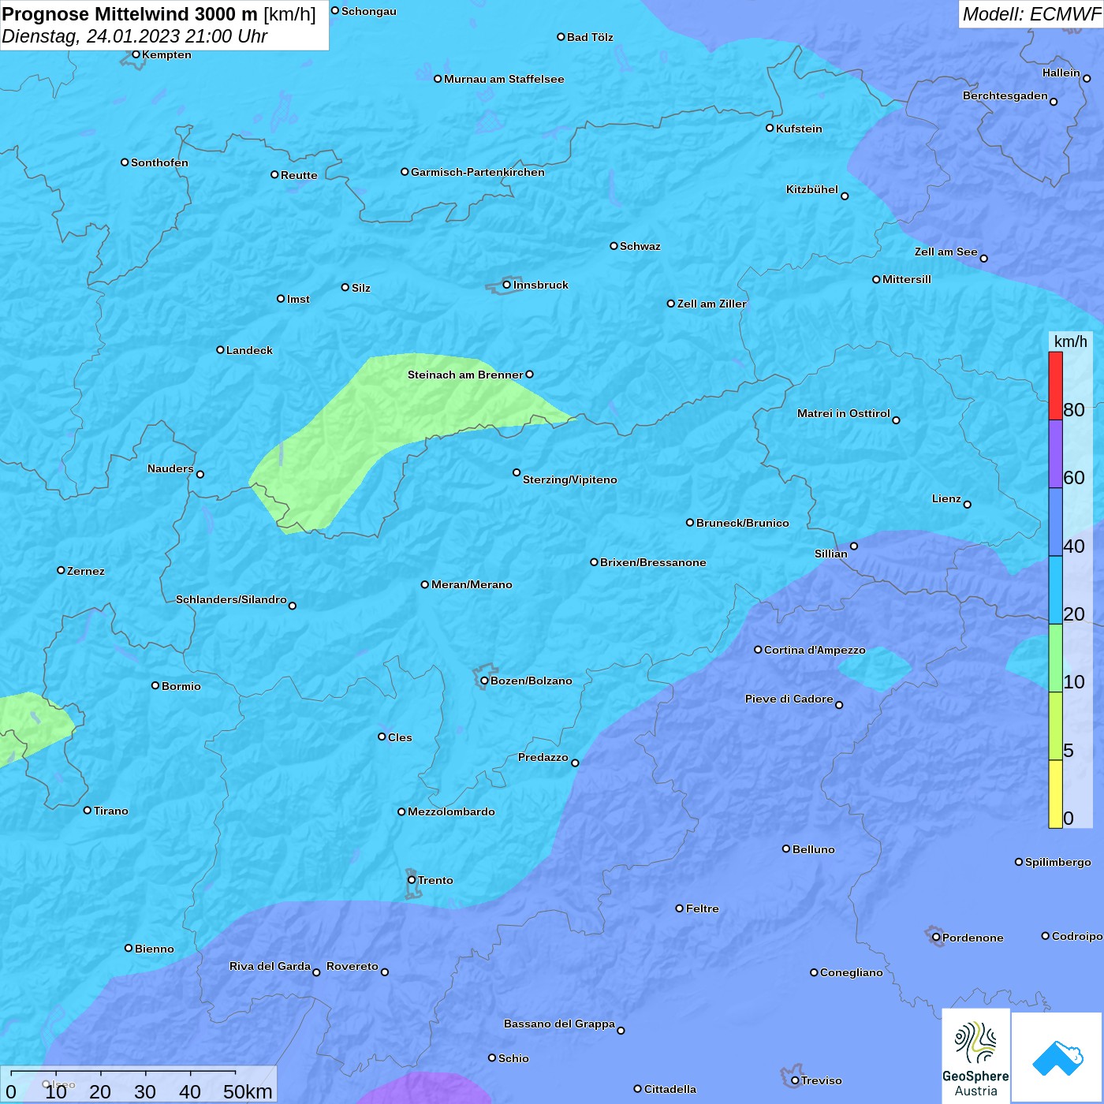Click the Belluno city marker

pyautogui.click(x=786, y=849)
